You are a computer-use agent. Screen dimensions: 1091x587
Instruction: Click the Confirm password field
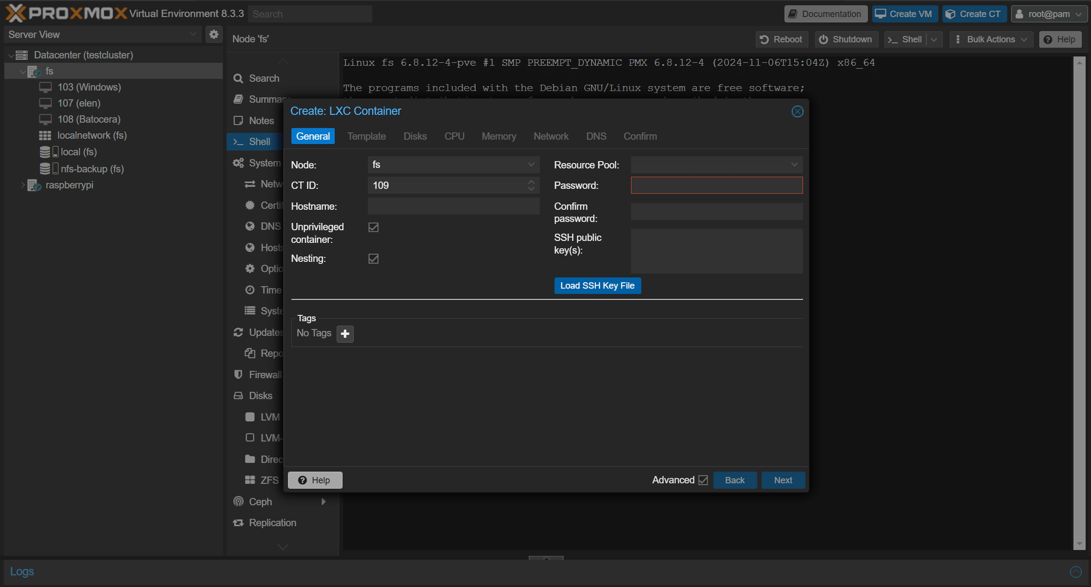click(x=717, y=212)
